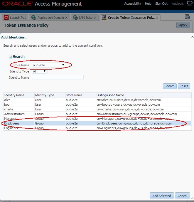This screenshot has width=194, height=202.
Task: Click the Apply button
Action: (183, 25)
